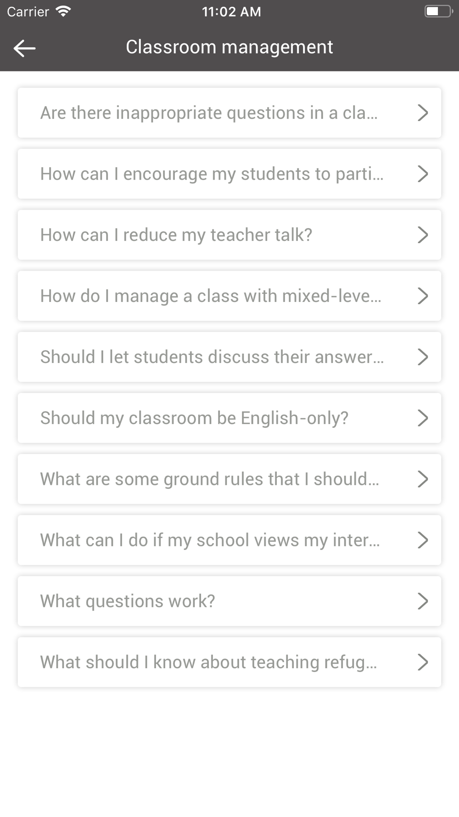Tap the back arrow icon
This screenshot has height=817, width=459.
click(x=25, y=48)
